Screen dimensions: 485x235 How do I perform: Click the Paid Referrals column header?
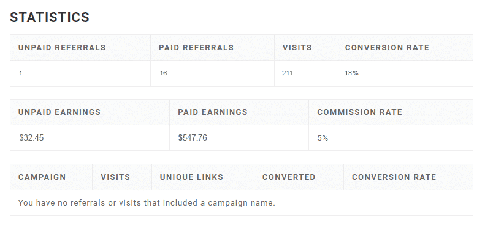196,48
